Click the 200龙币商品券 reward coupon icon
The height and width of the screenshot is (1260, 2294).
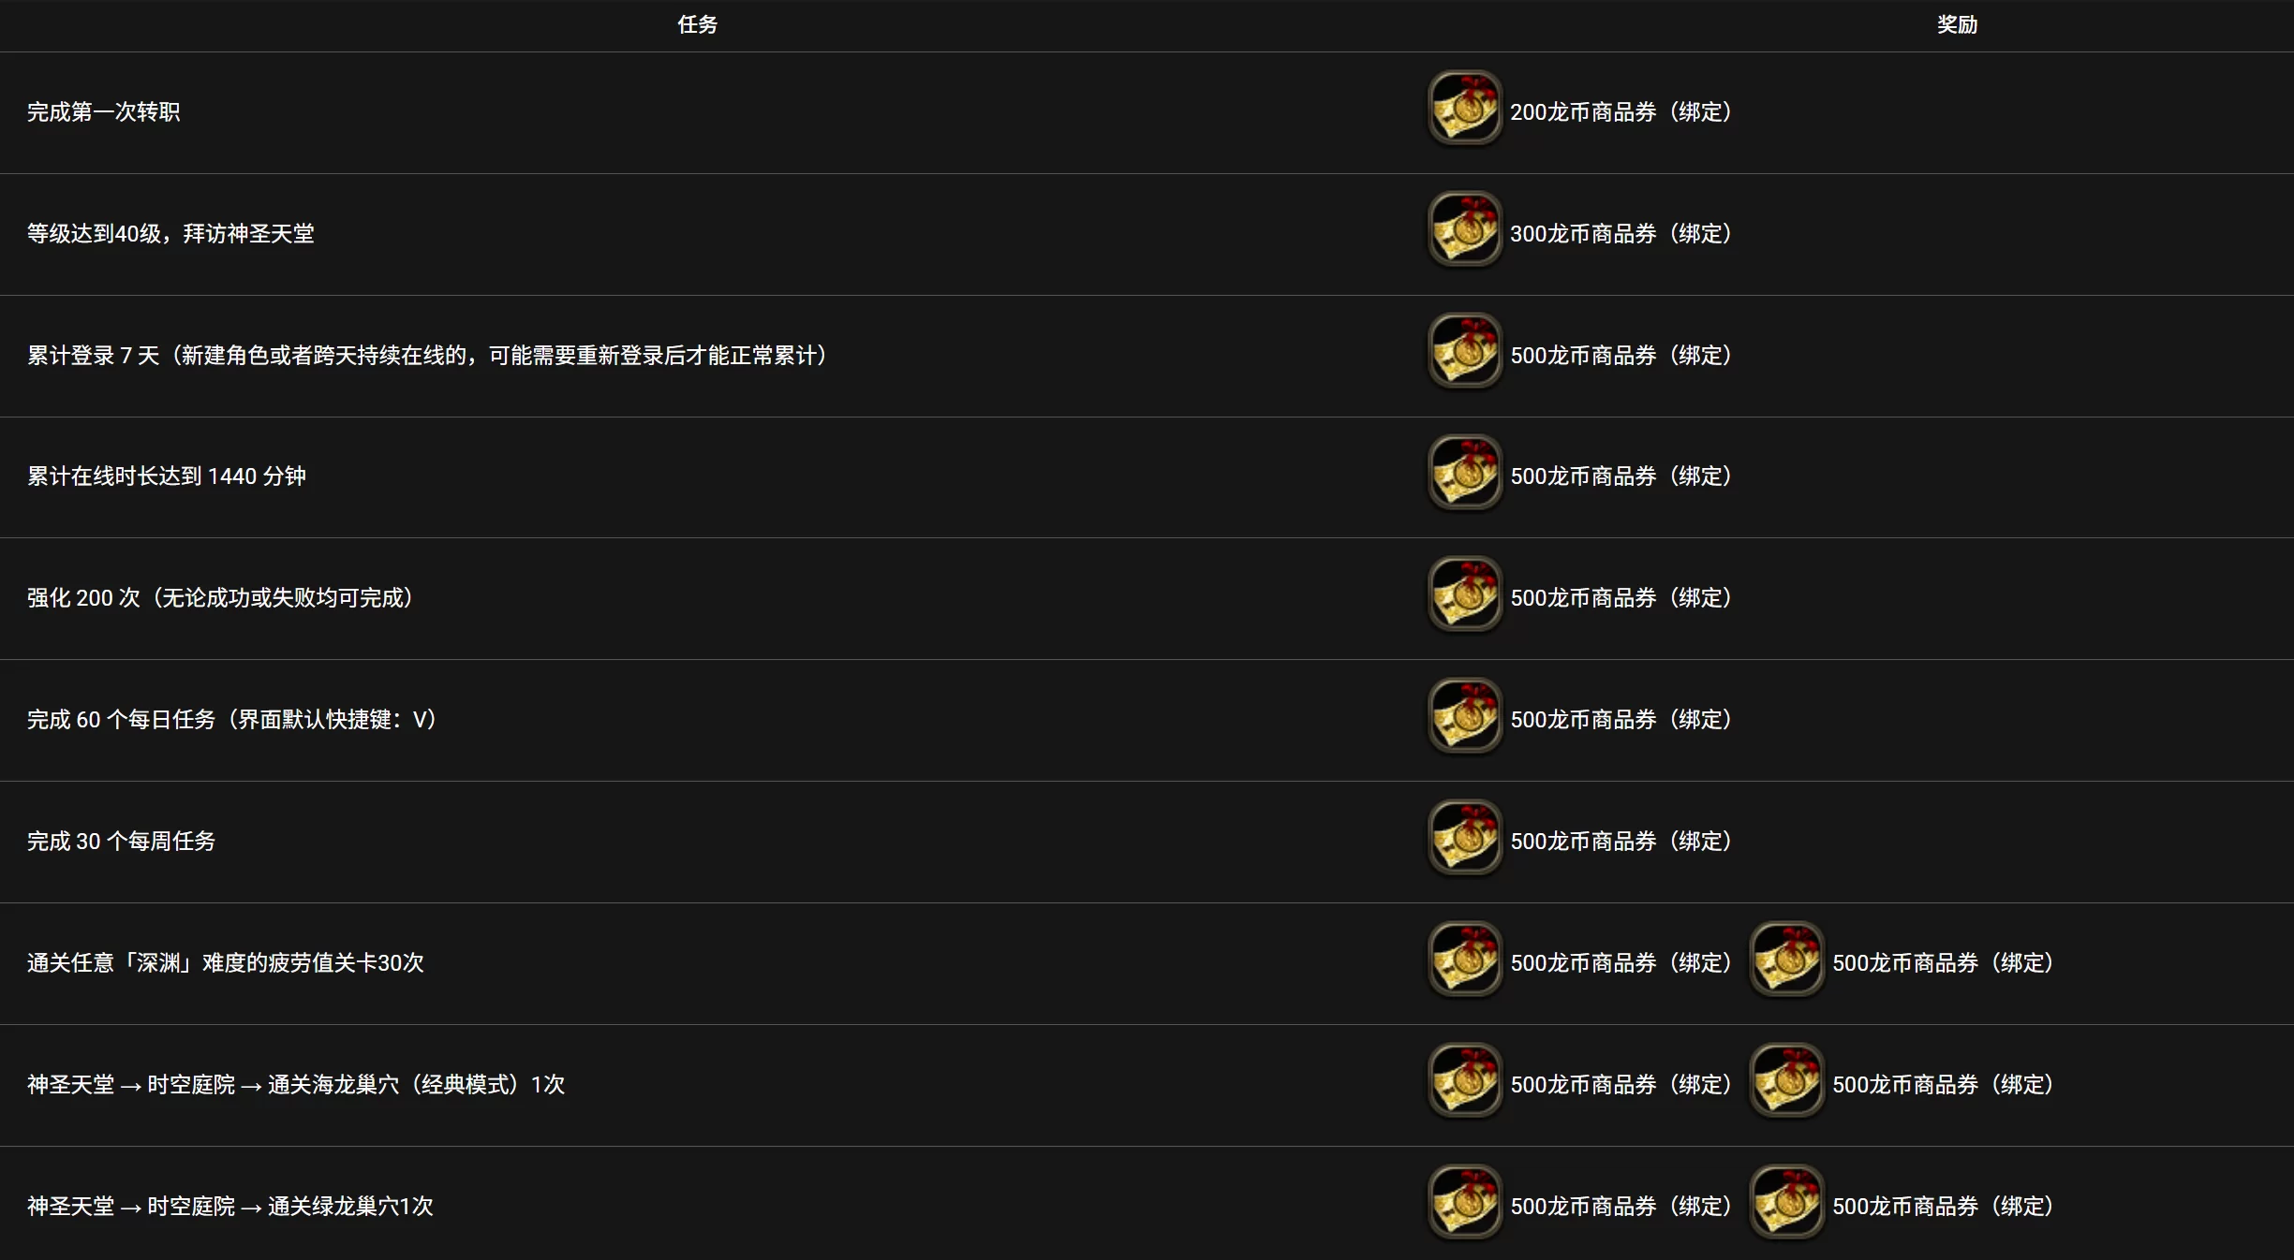pyautogui.click(x=1465, y=108)
